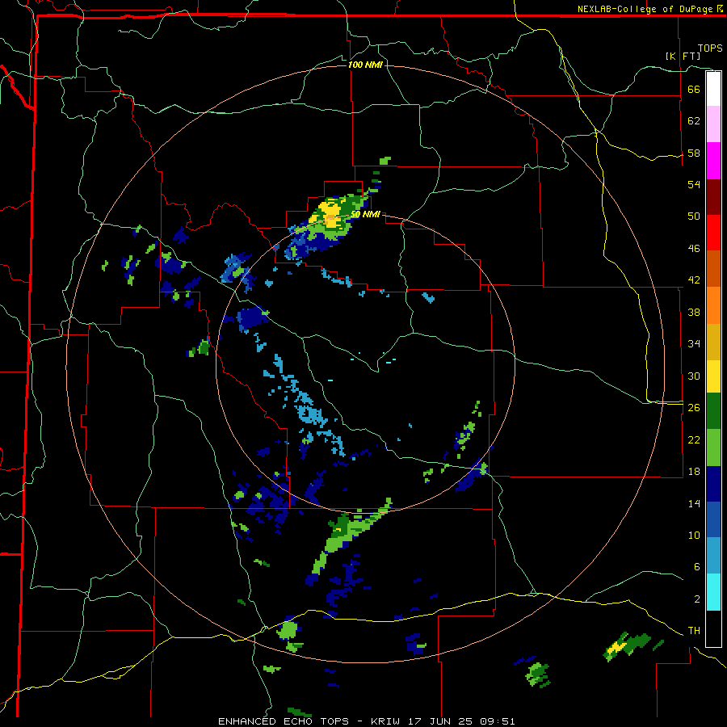The image size is (727, 727).
Task: Click the "TH" legend label
Action: pos(694,631)
